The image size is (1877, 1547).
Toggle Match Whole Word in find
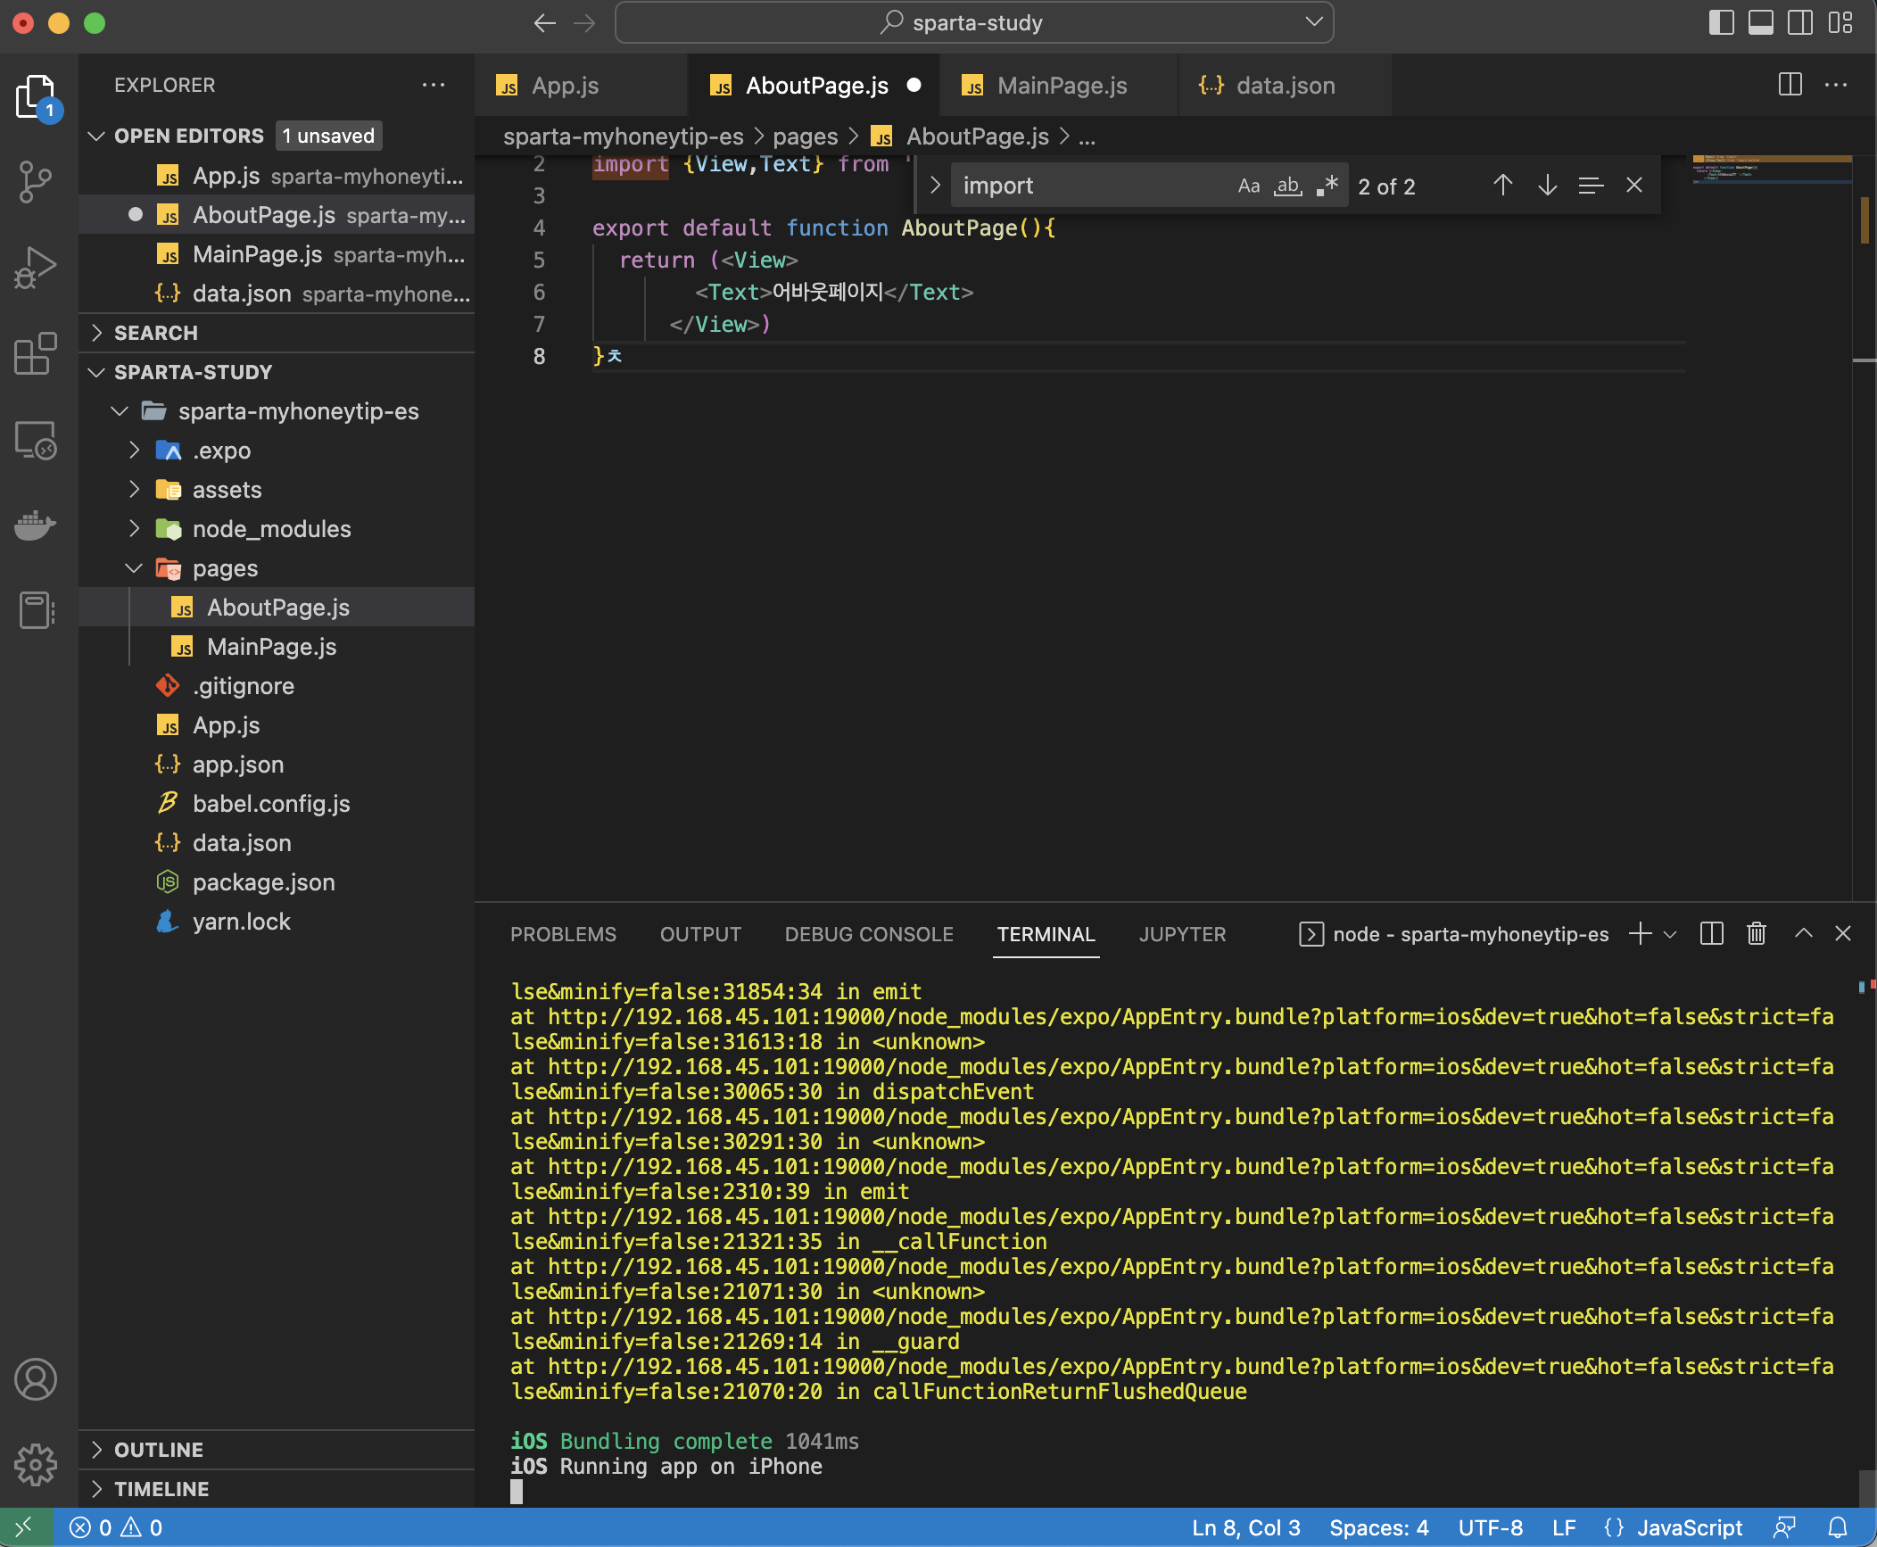click(1288, 186)
